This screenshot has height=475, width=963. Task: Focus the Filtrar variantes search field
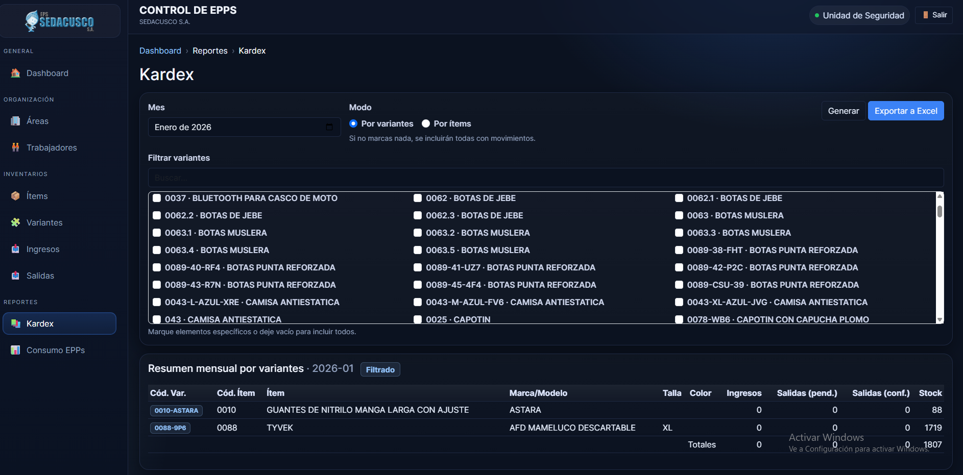click(545, 178)
